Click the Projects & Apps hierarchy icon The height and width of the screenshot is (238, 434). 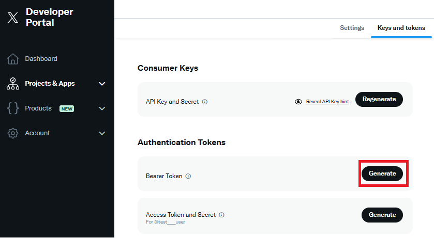(13, 84)
